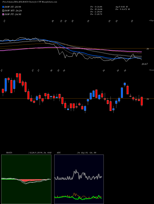
Task: Click the 'Pre C: 23.73' value
Action: pos(96,14)
